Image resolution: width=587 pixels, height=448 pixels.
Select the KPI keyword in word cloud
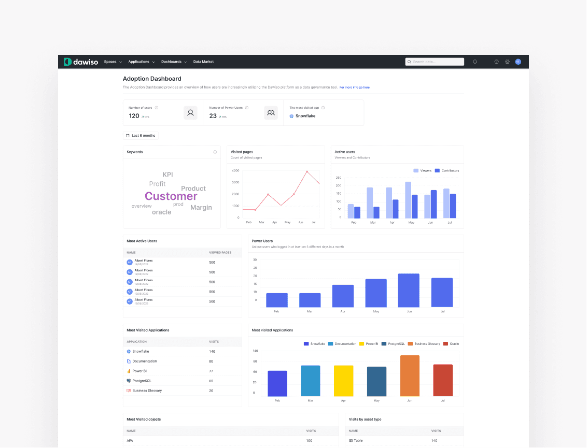click(x=167, y=175)
